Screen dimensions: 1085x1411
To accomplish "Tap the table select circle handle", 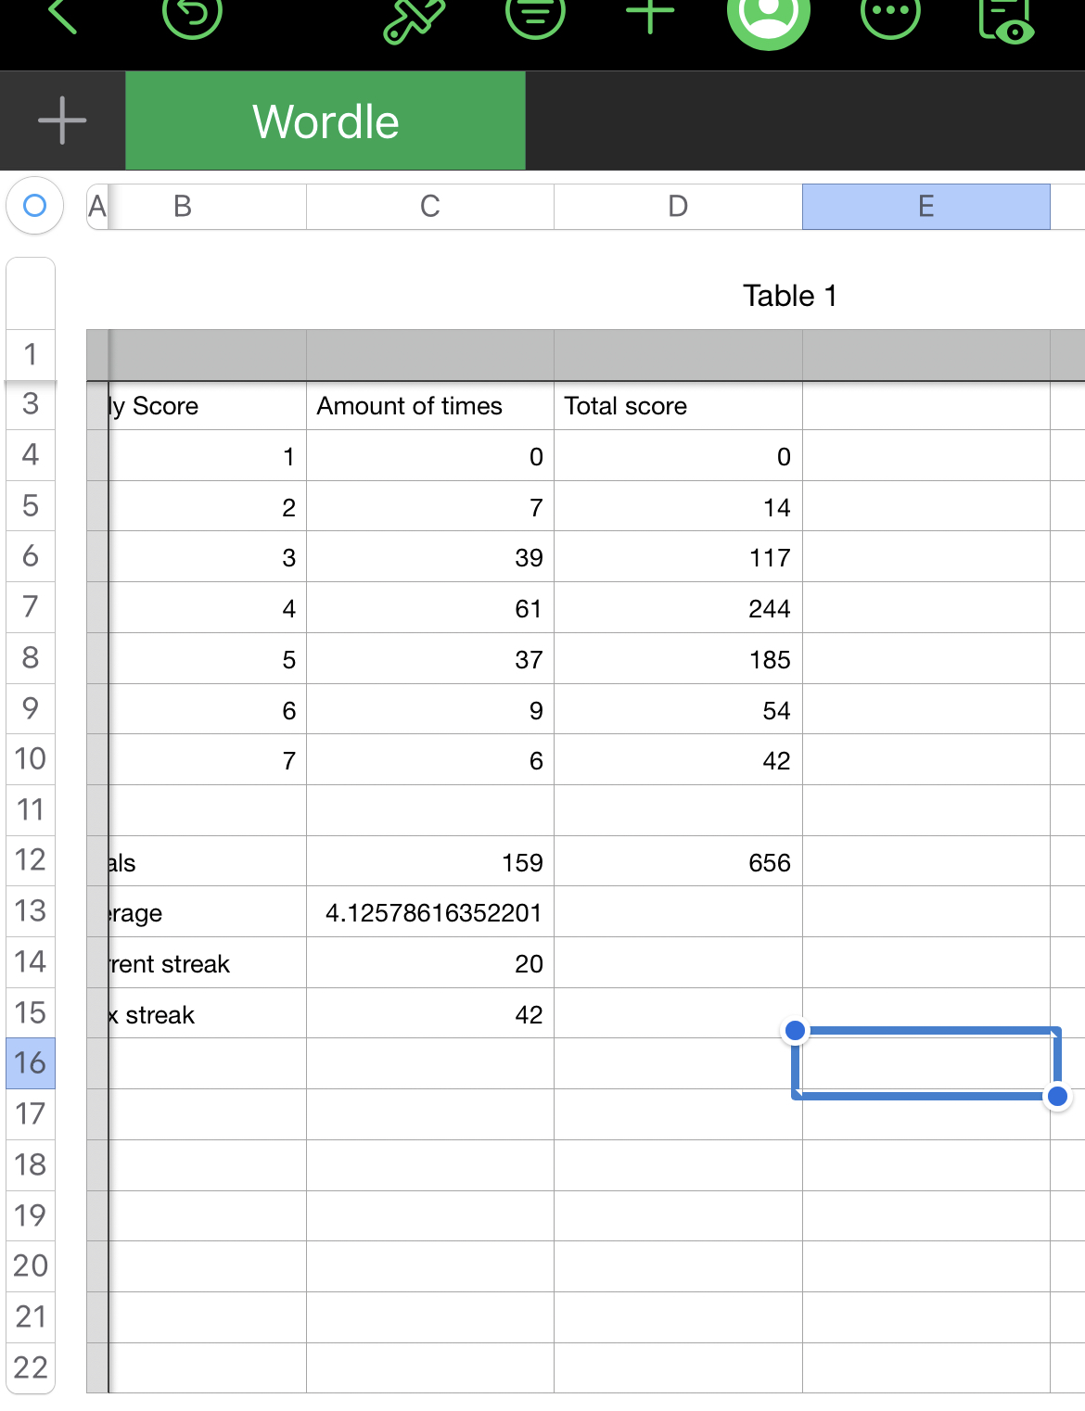I will pyautogui.click(x=34, y=205).
